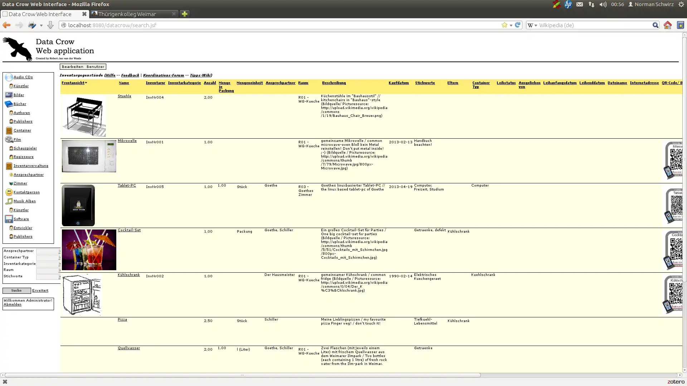This screenshot has width=687, height=386.
Task: Toggle the Benutzer mode button
Action: pyautogui.click(x=95, y=66)
